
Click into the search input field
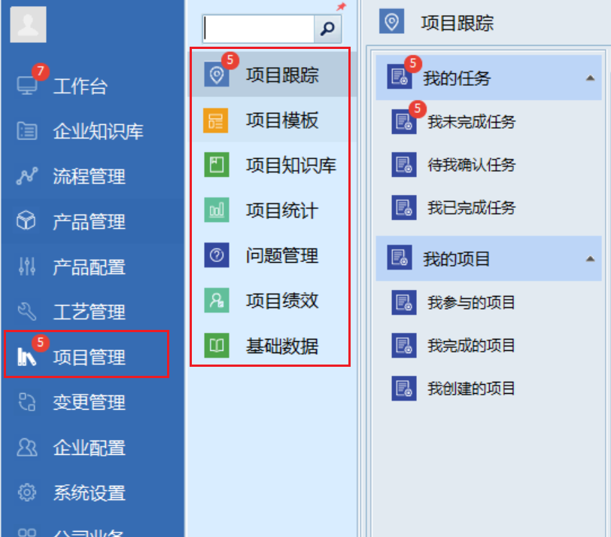click(259, 29)
